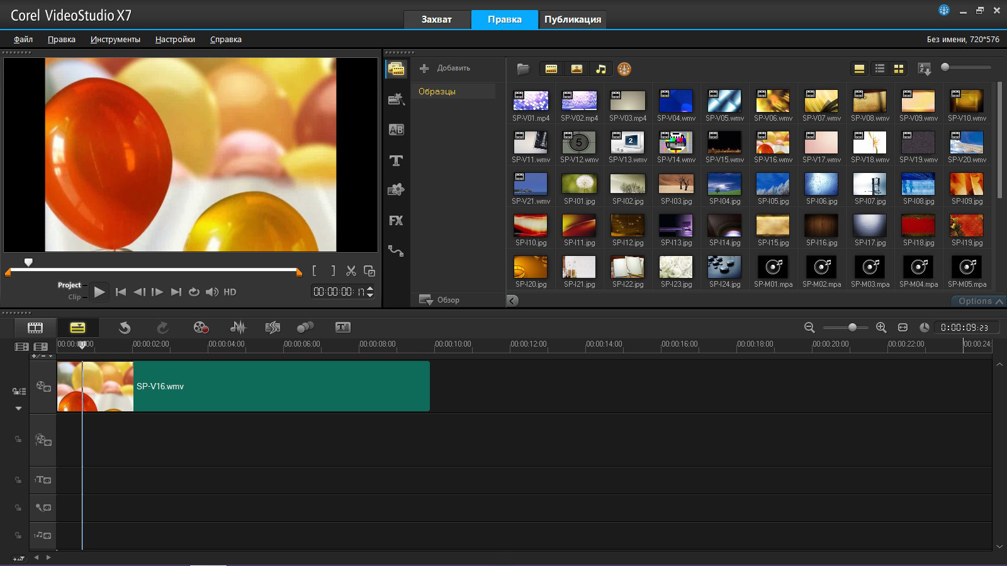Open the Инструменты menu

[115, 39]
